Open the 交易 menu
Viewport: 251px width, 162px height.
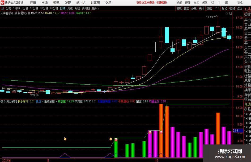pos(108,3)
